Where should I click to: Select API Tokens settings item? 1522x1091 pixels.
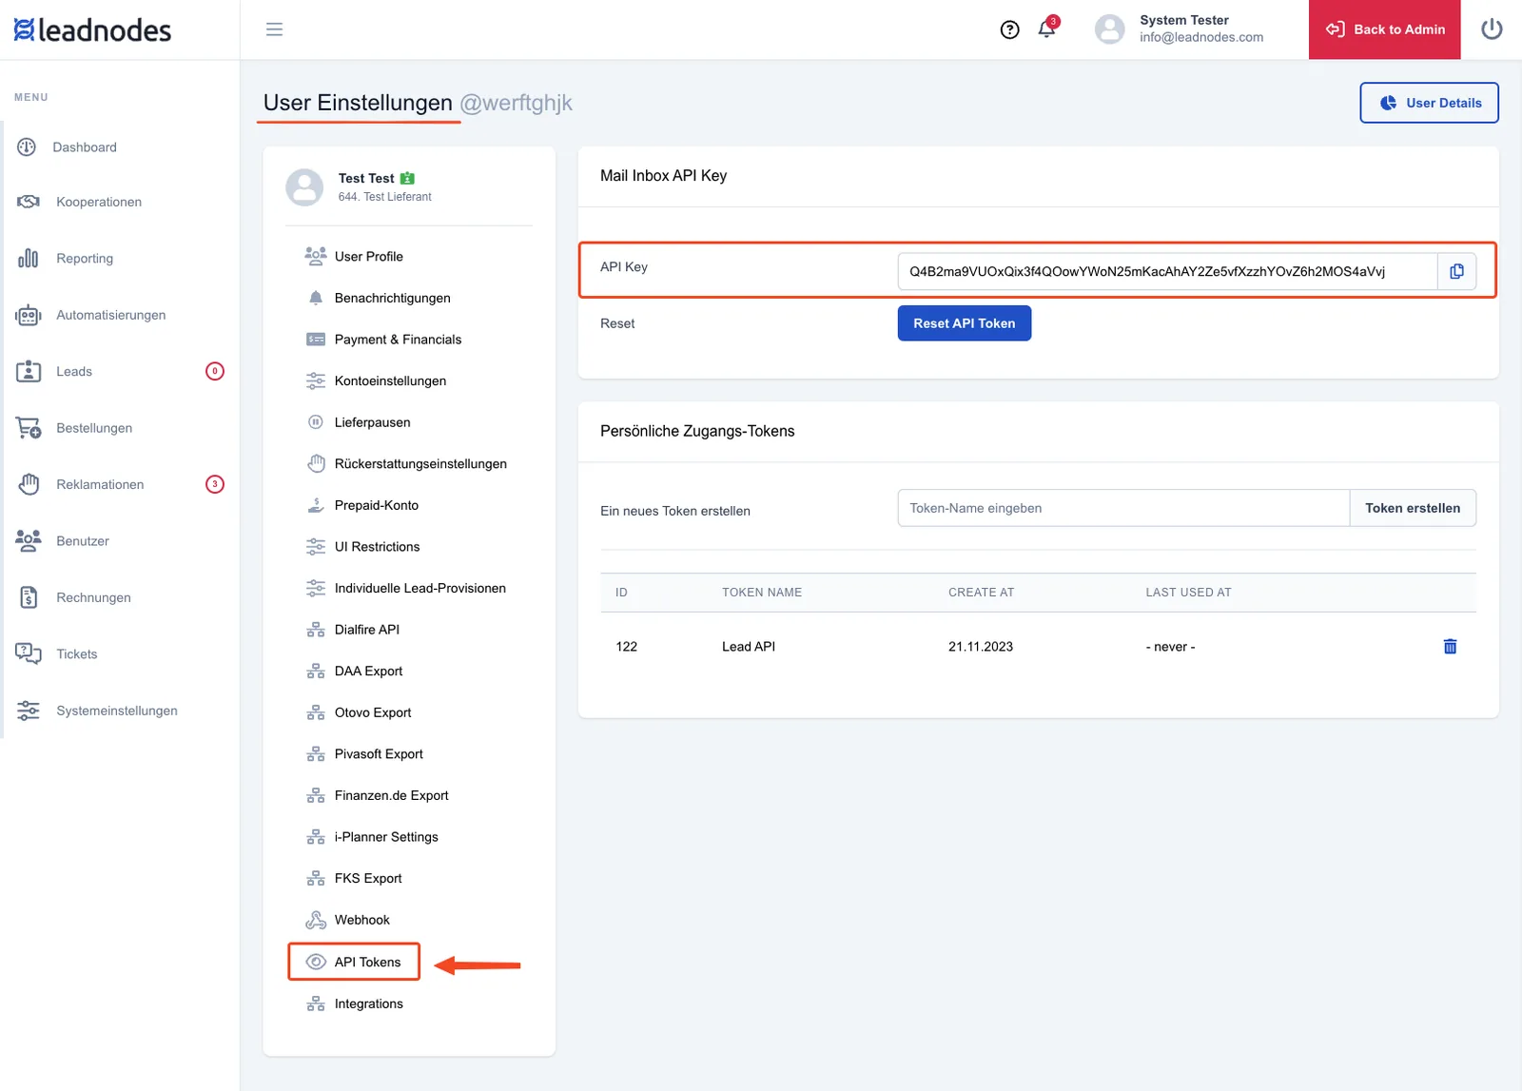point(354,962)
